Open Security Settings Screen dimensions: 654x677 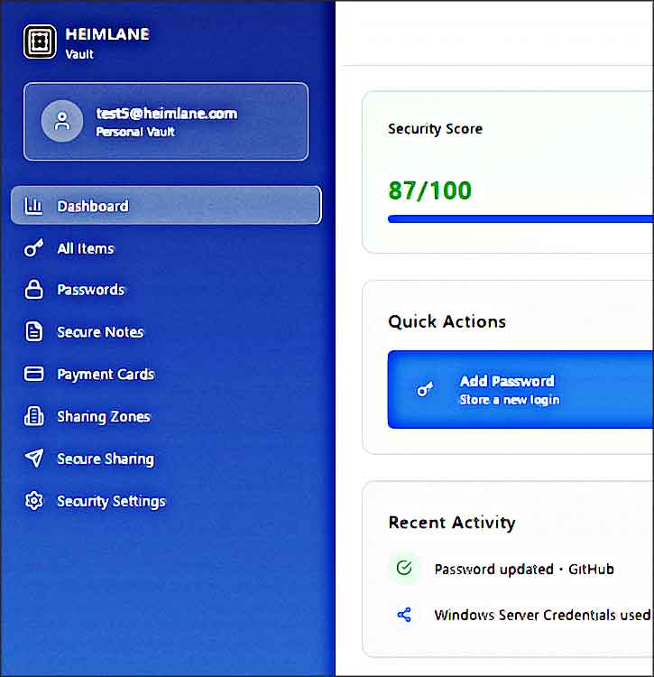click(x=166, y=501)
